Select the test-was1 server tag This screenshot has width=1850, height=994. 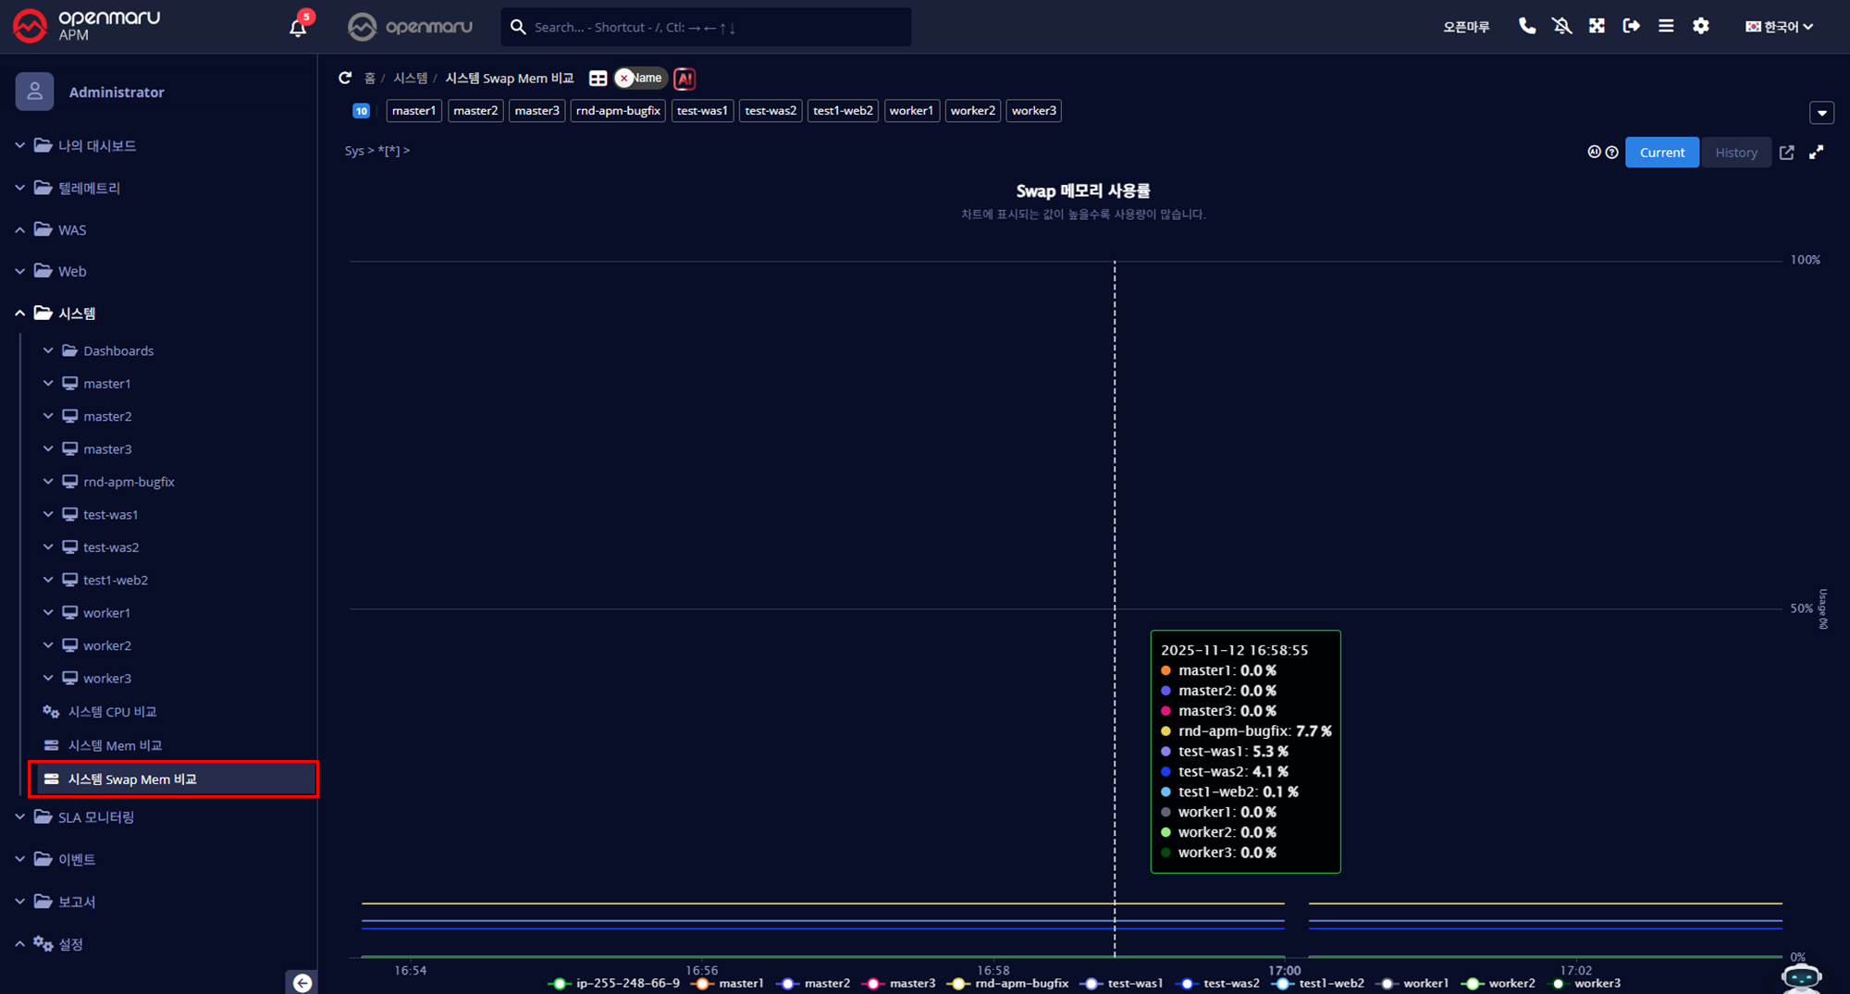coord(702,111)
